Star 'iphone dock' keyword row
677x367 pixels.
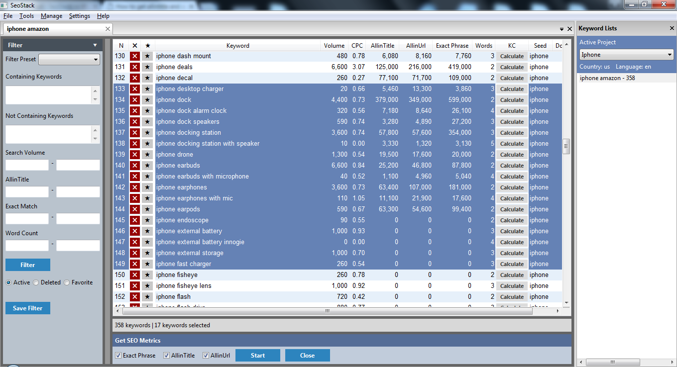147,100
